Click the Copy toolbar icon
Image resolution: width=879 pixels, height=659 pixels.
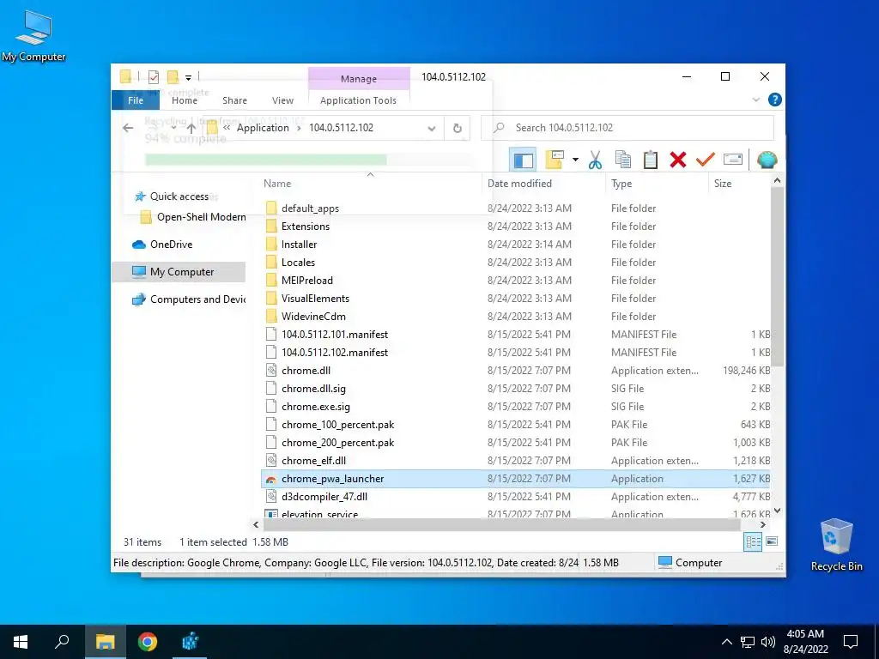tap(623, 160)
